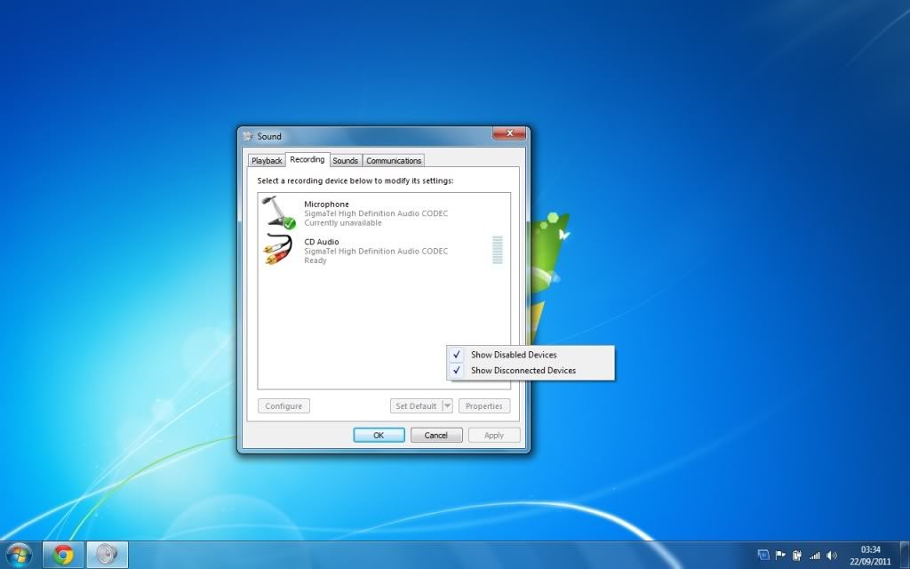Click the Show desktop strip

(905, 555)
